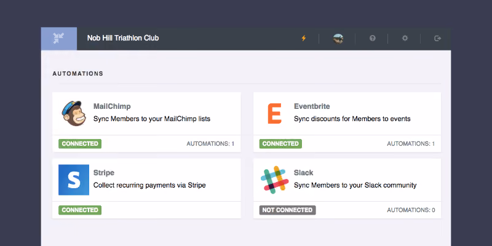
Task: Click the Stripe CONNECTED badge
Action: coord(80,210)
